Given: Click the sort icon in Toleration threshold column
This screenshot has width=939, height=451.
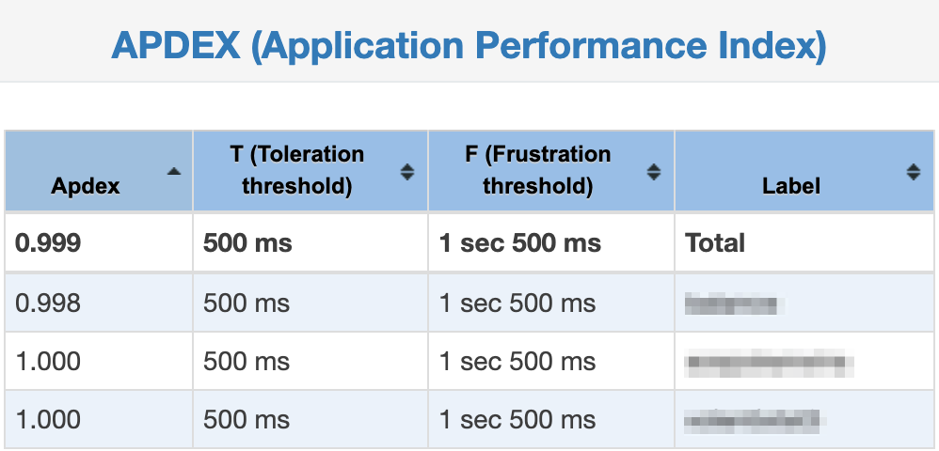Looking at the screenshot, I should click(407, 171).
